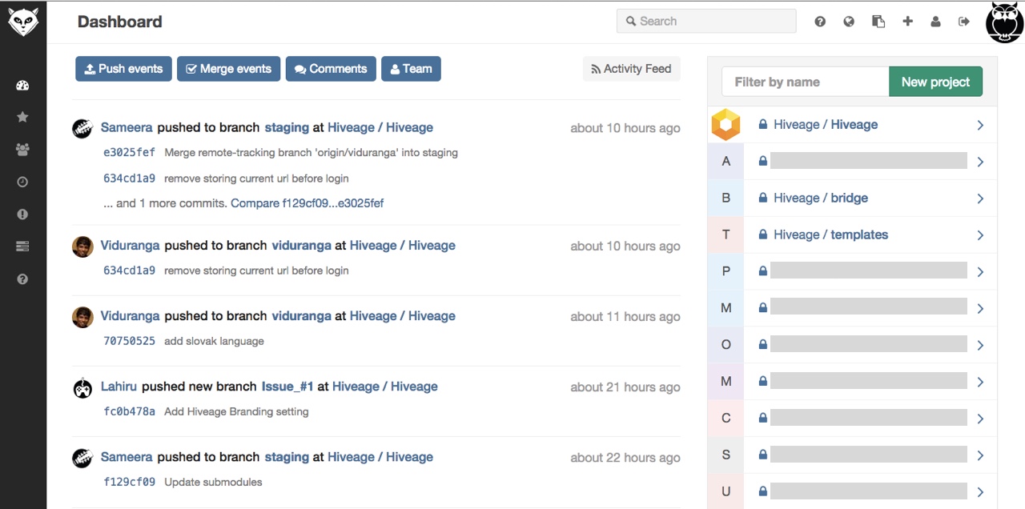Click lock icon on Hiveage / templates row
The height and width of the screenshot is (509, 1025).
[763, 234]
